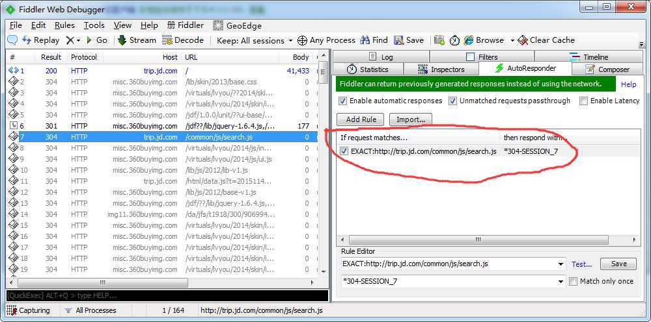Viewport: 651px width, 322px height.
Task: Toggle Unmatched requests passthrough checkbox
Action: pyautogui.click(x=452, y=101)
